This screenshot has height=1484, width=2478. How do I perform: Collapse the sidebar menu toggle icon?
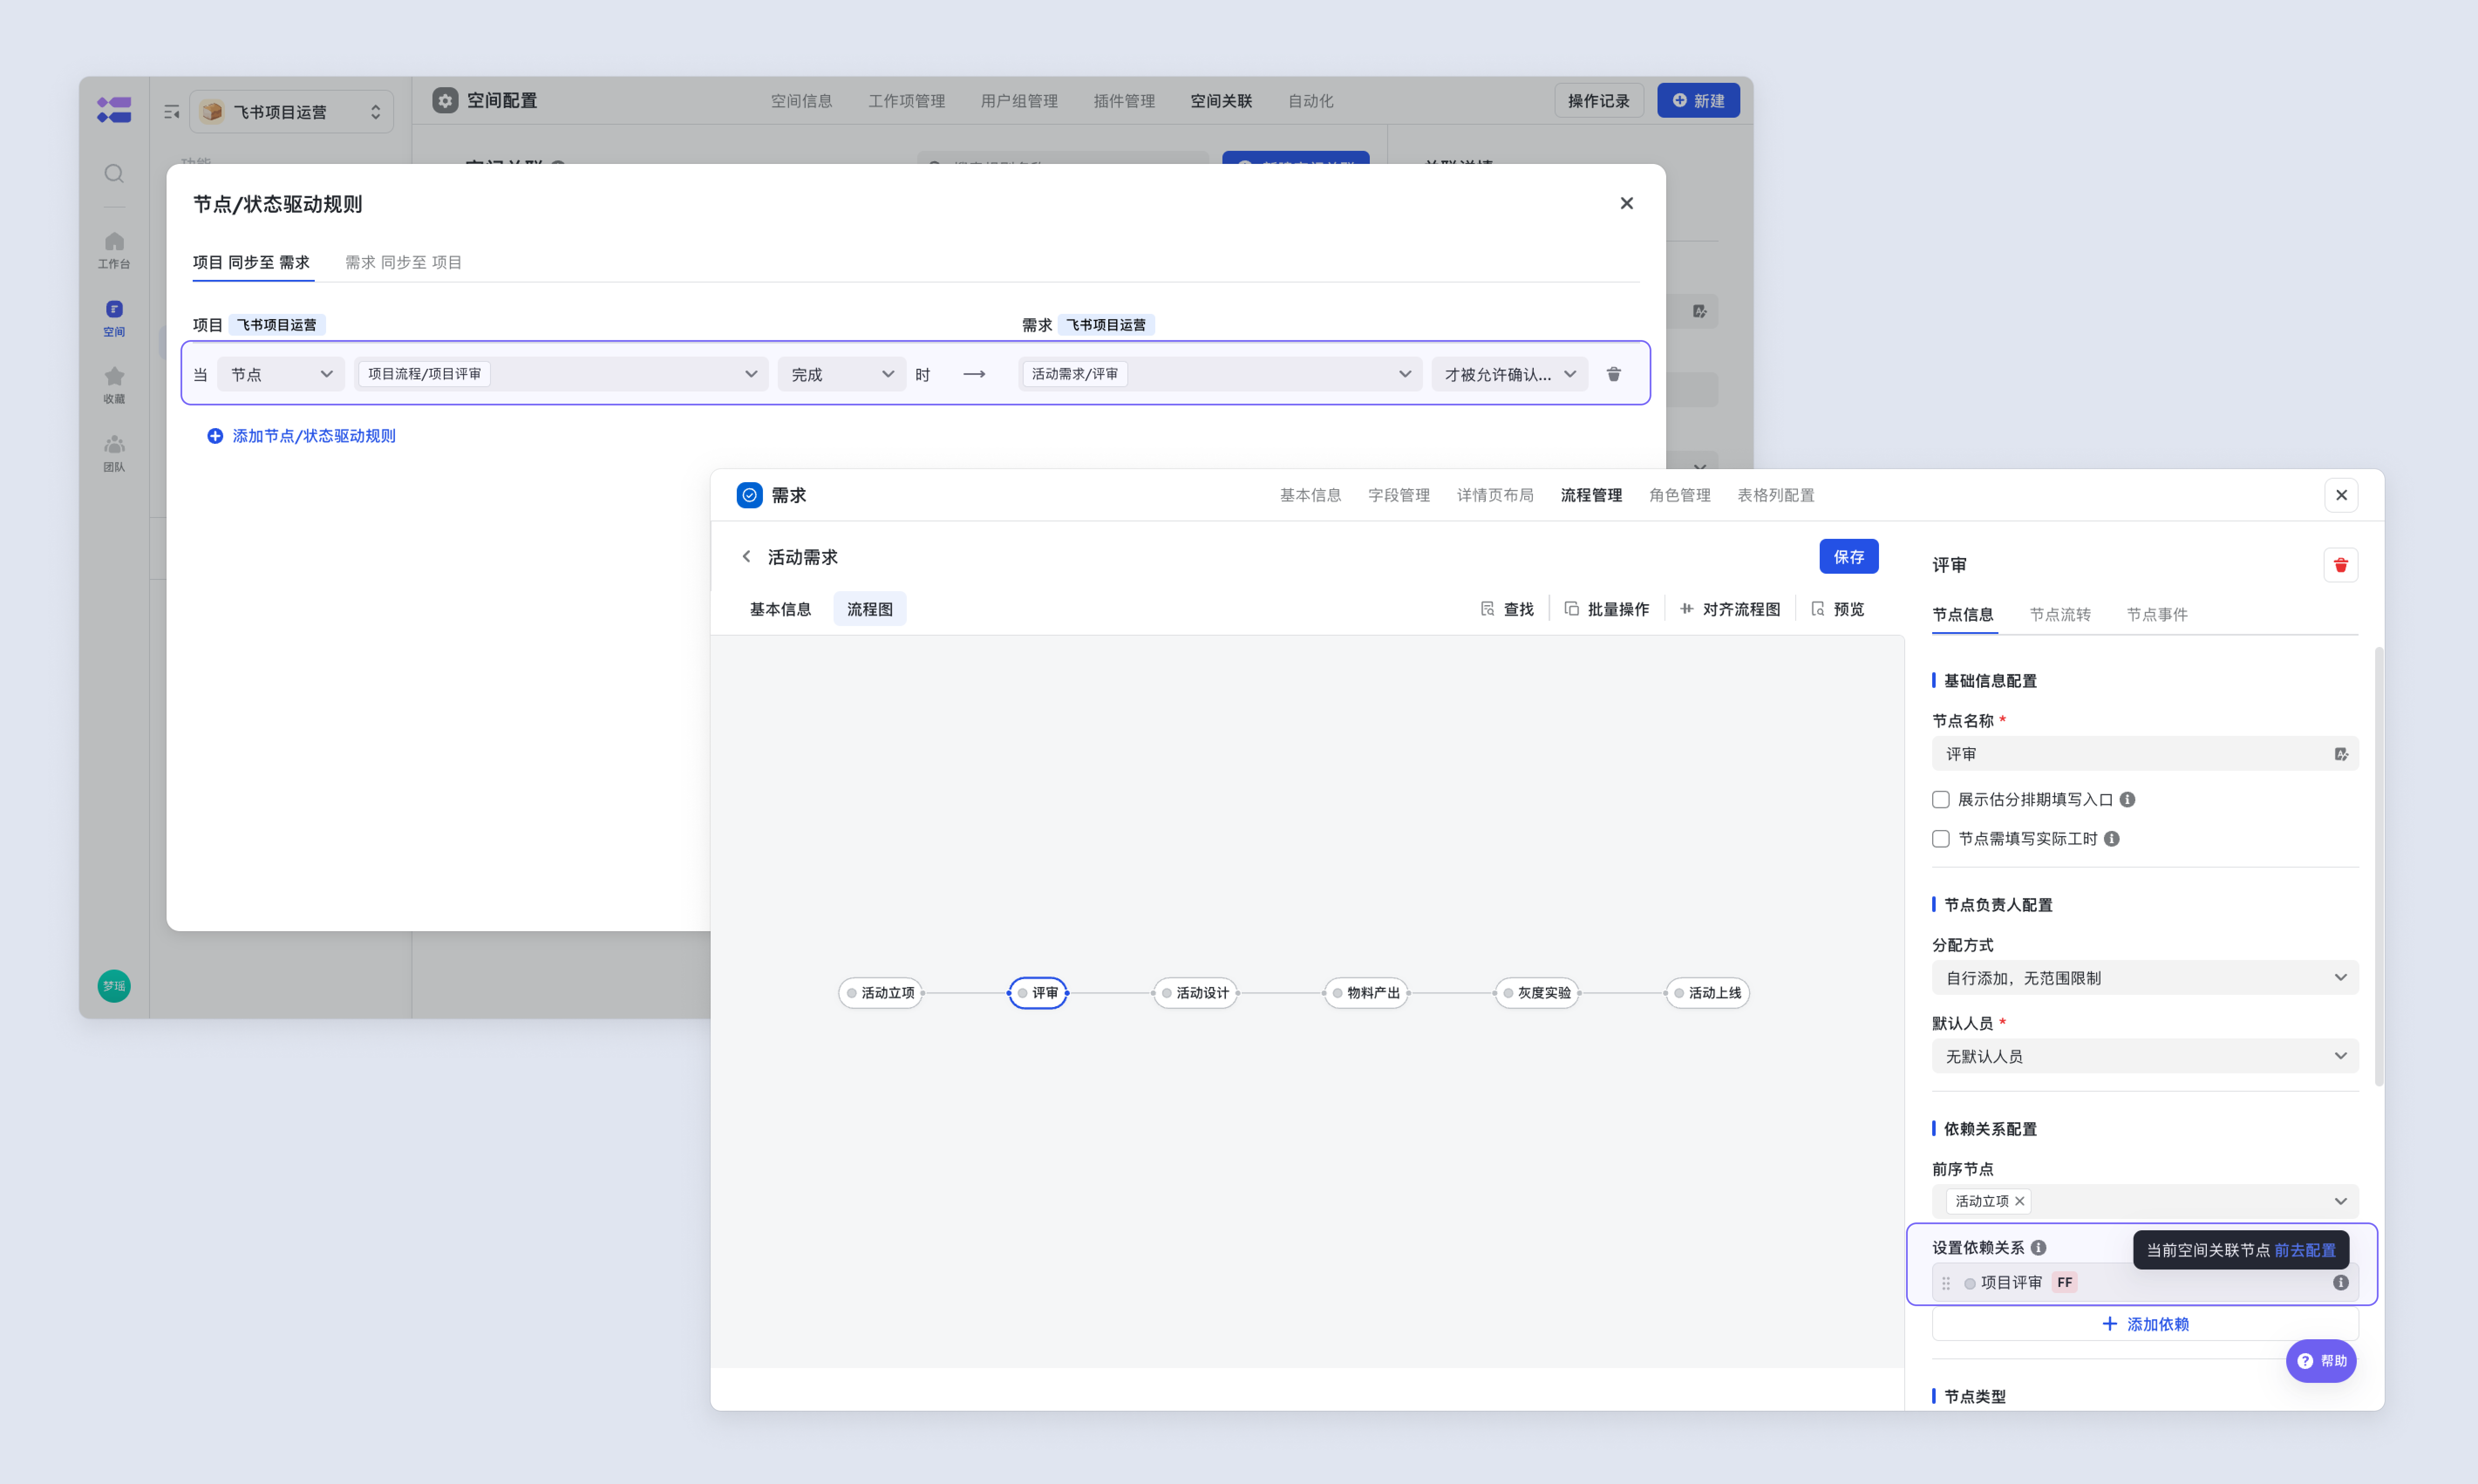point(172,112)
